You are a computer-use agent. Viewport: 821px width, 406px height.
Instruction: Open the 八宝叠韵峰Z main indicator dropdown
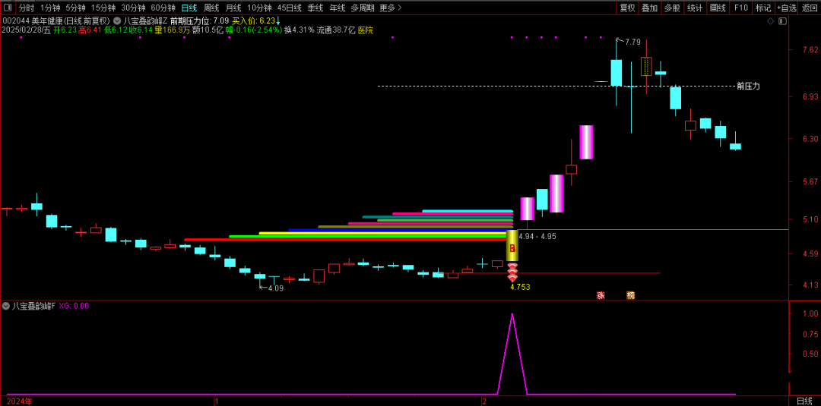117,20
